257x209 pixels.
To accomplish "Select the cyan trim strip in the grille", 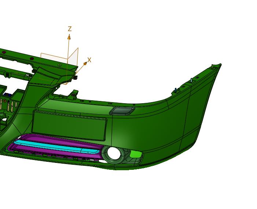I will 56,147.
